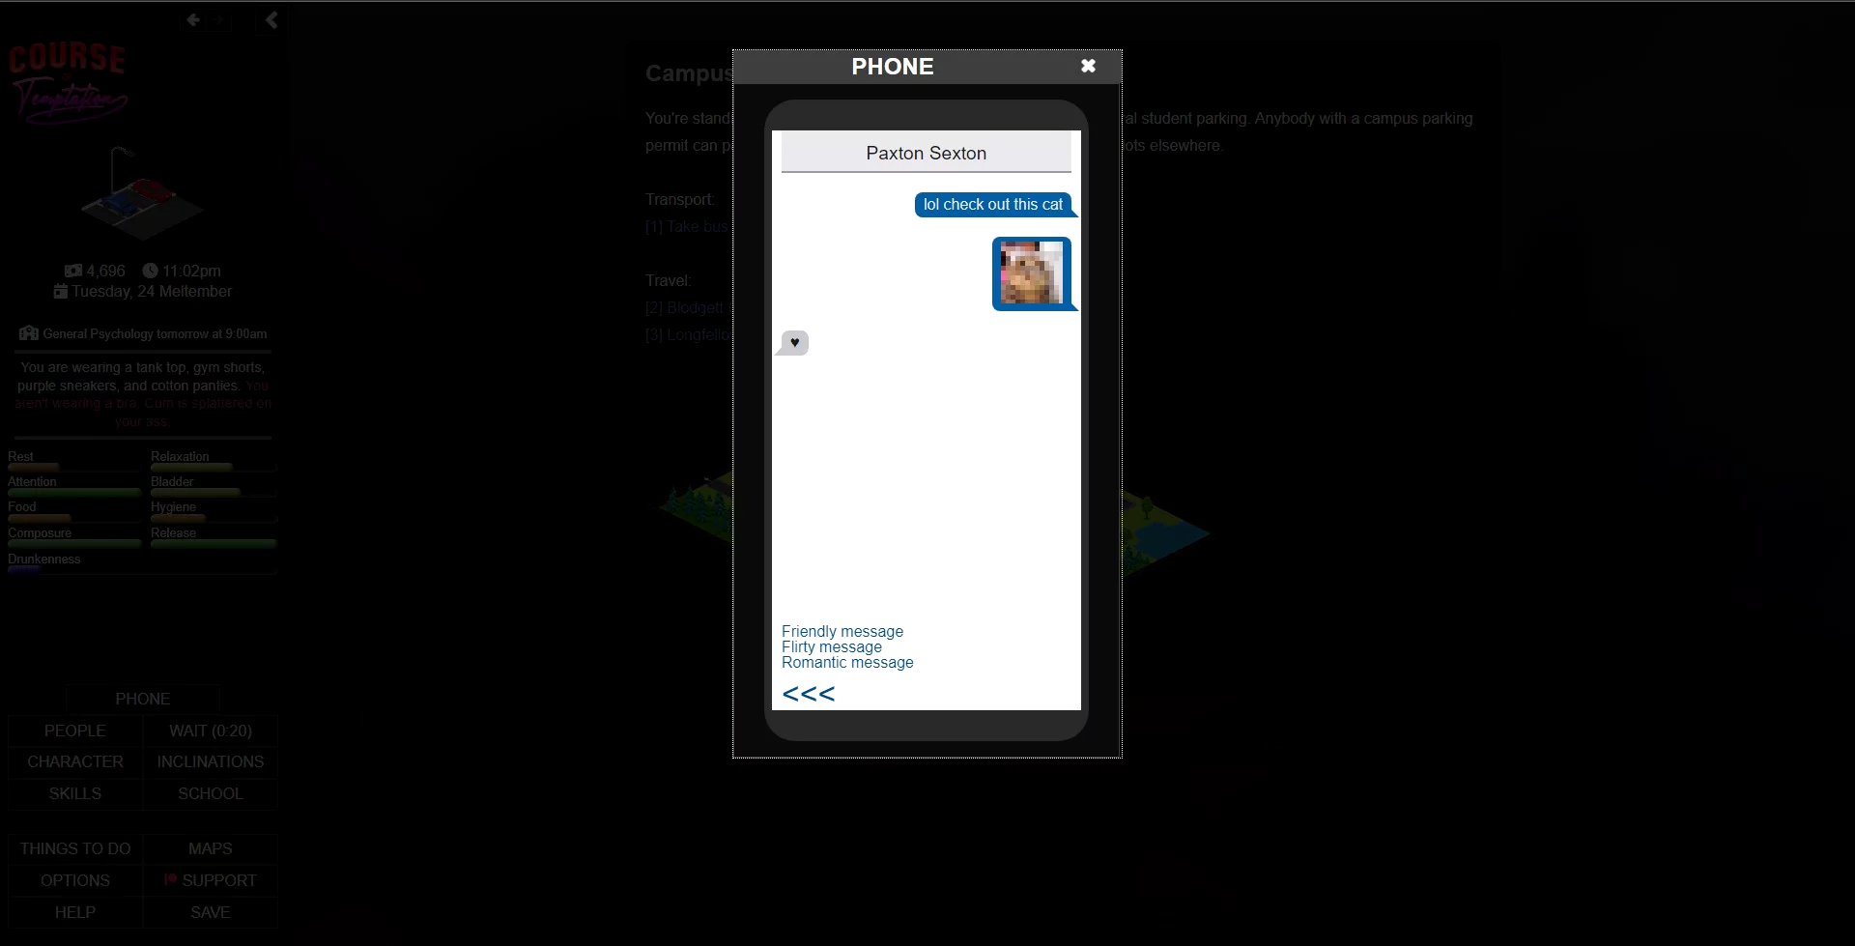
Task: Click the Course Temptation logo
Action: [68, 83]
